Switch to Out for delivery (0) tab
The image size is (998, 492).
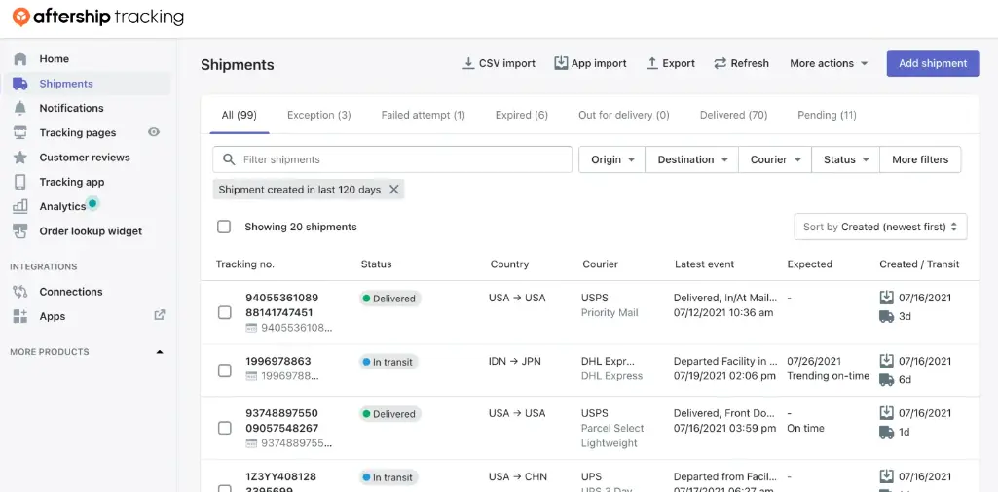coord(624,115)
